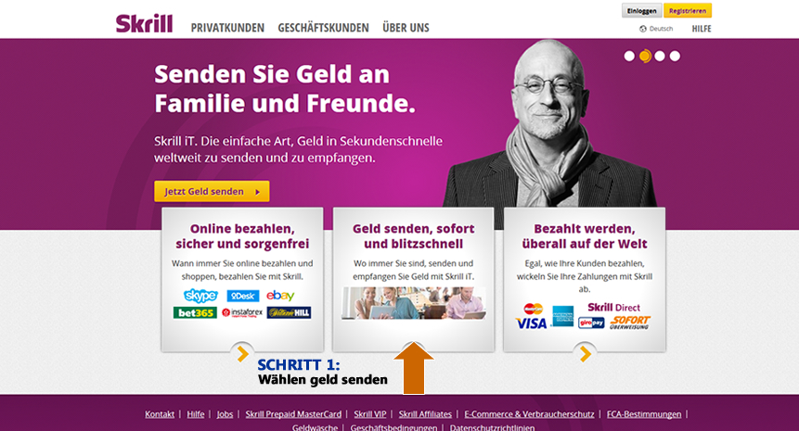Expand the Bezahlt werden card arrow
This screenshot has width=799, height=431.
pyautogui.click(x=585, y=353)
